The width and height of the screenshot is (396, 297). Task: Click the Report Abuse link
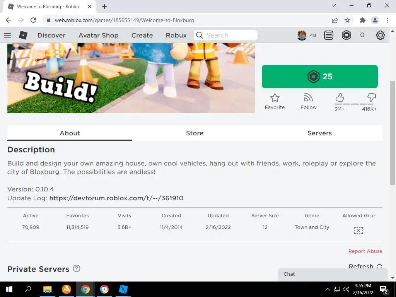(365, 251)
